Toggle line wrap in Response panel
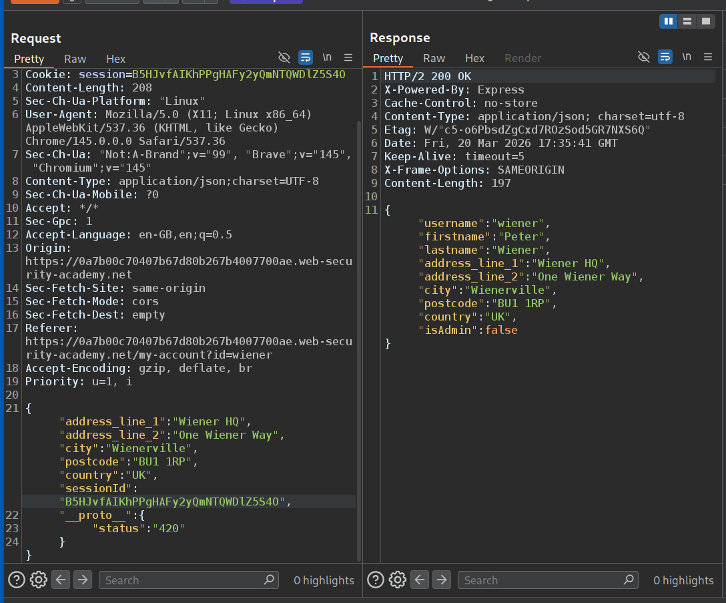This screenshot has width=726, height=603. coord(665,57)
